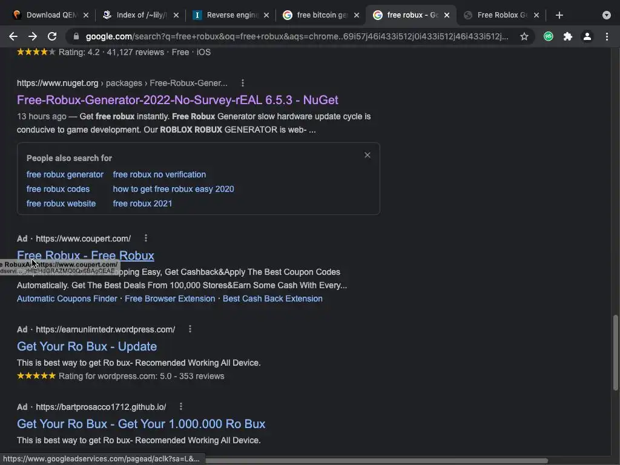Viewport: 620px width, 465px height.
Task: Open Get Your 1.000.000 Ro Bux ad
Action: pyautogui.click(x=141, y=424)
